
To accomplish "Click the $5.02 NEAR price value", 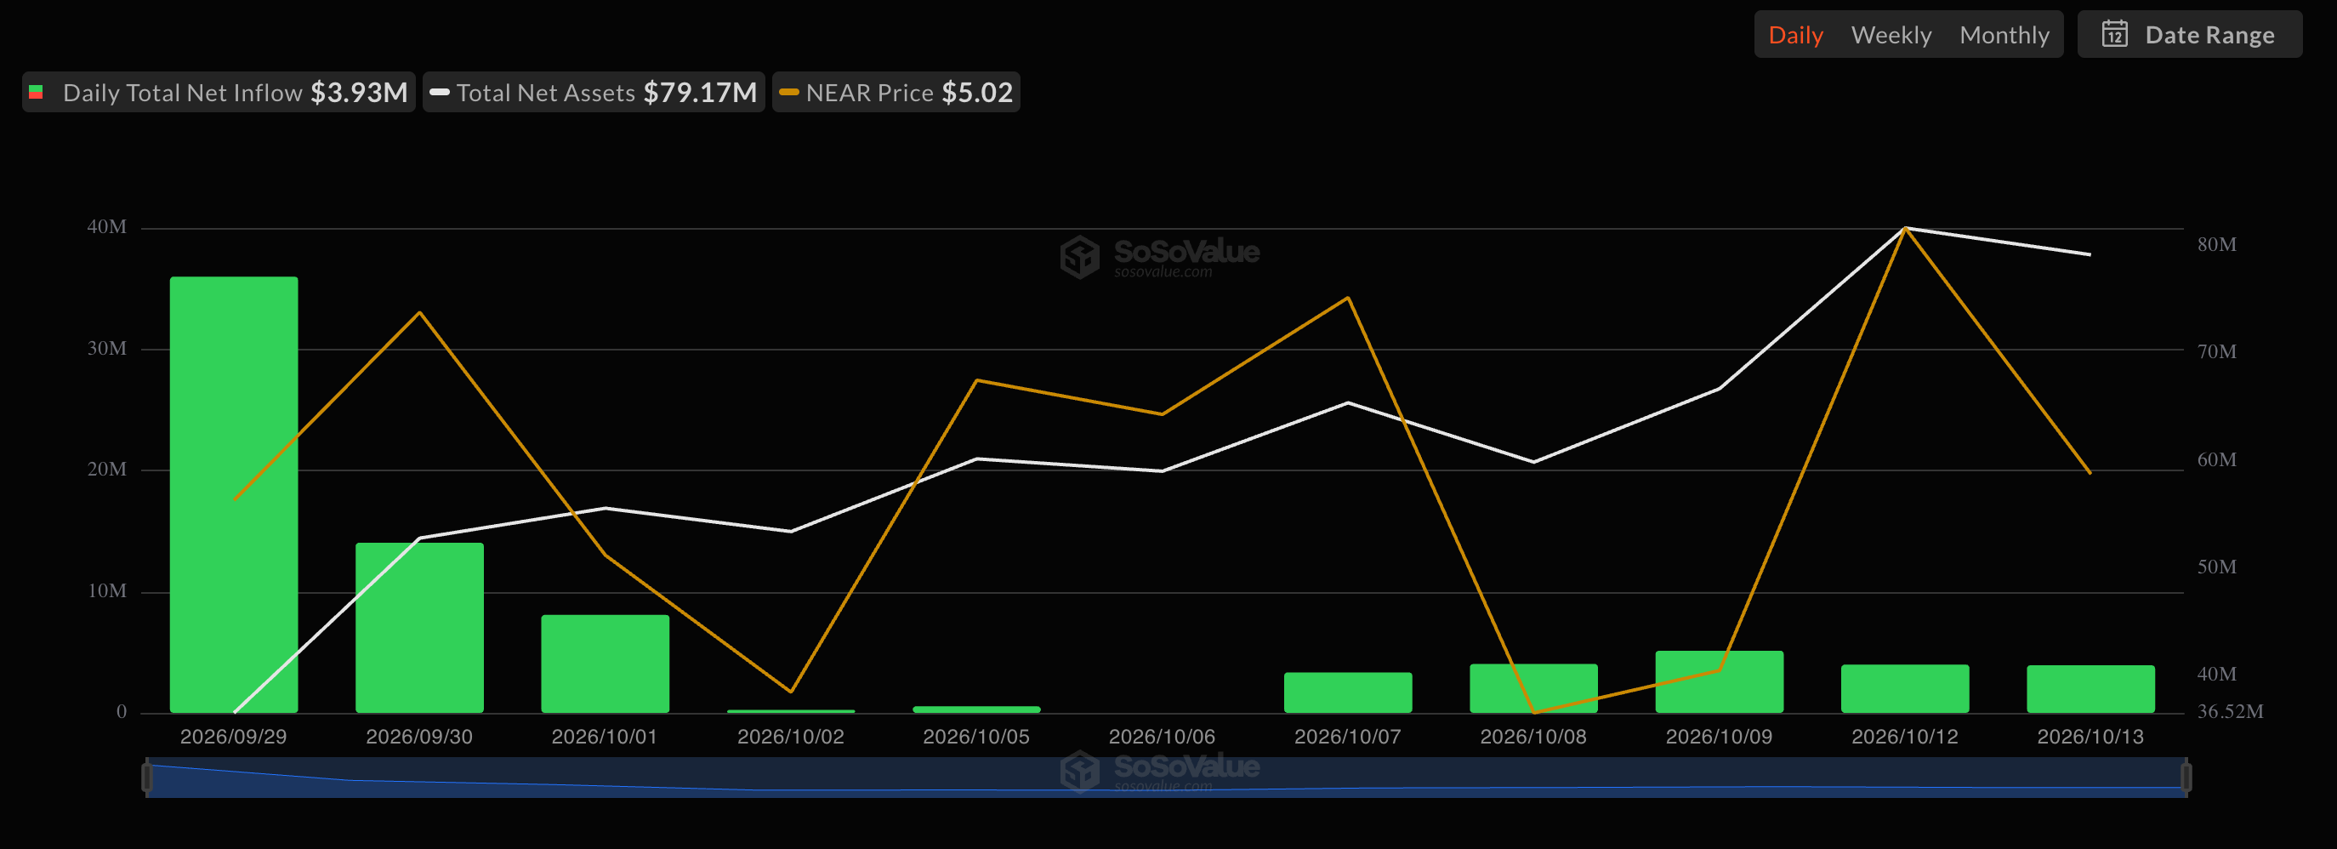I will pyautogui.click(x=977, y=92).
